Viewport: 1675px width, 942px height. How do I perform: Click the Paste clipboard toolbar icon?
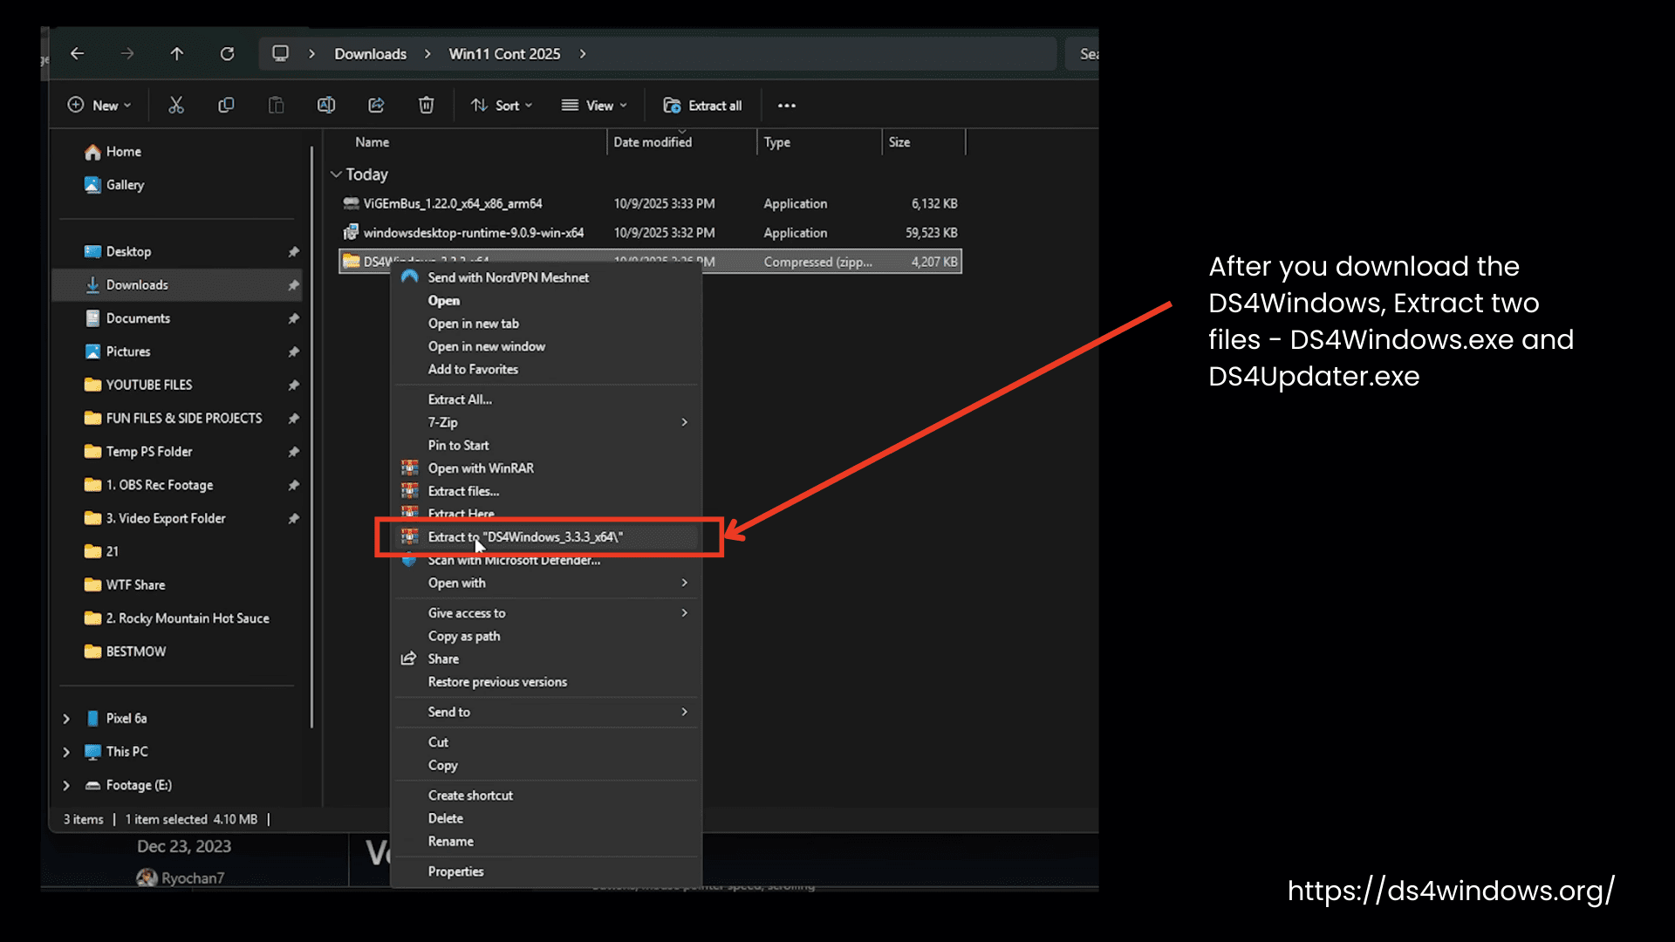(276, 106)
